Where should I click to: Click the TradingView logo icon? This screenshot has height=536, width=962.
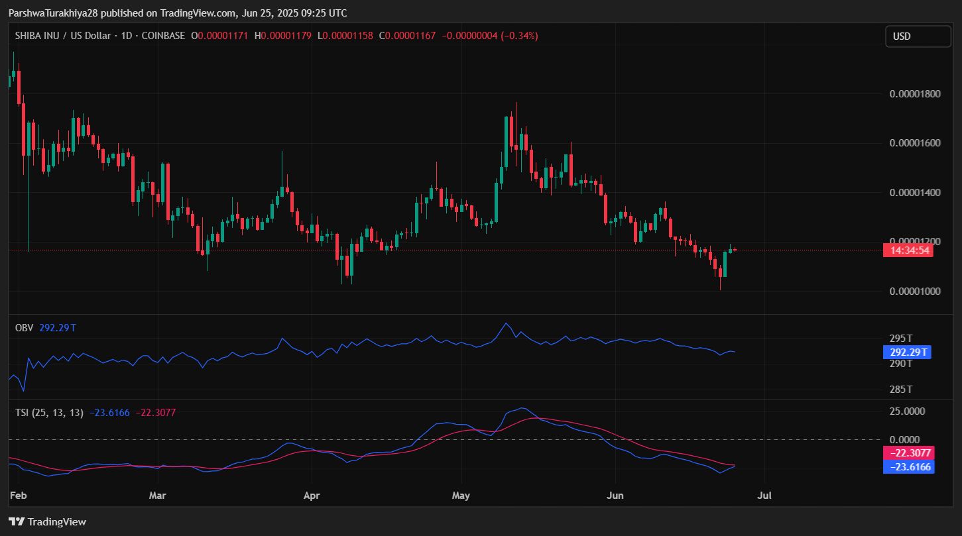point(16,522)
